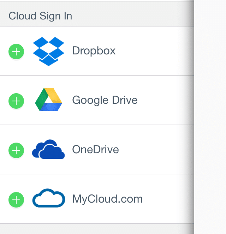Click the MyCloud.com outlined cloud logo
This screenshot has height=234, width=226.
pyautogui.click(x=49, y=198)
